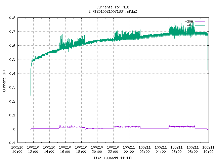Viewport: 215px width, 161px height.
Task: Click the 02:00 x-axis time label
Action: click(144, 152)
